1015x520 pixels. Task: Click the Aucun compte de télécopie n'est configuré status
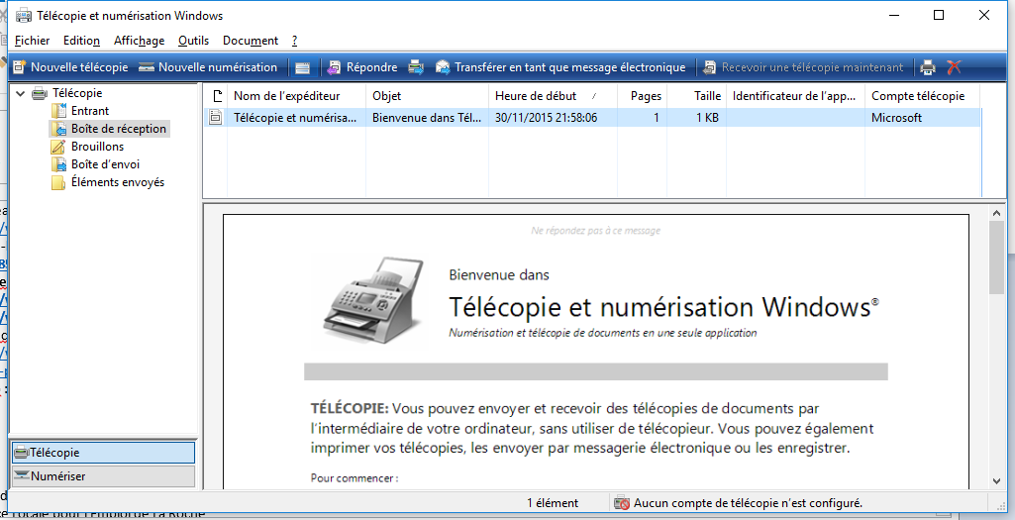pos(748,503)
